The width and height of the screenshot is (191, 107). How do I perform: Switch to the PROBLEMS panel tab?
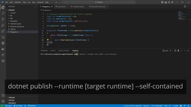[44, 51]
